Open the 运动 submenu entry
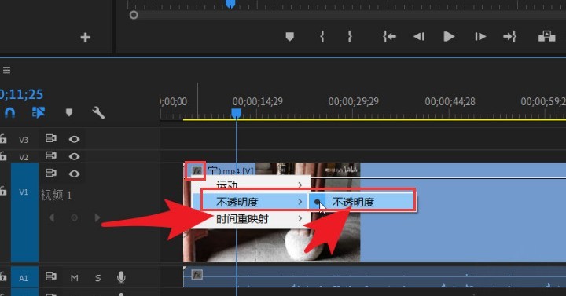Viewport: 566px width, 296px height. click(251, 185)
